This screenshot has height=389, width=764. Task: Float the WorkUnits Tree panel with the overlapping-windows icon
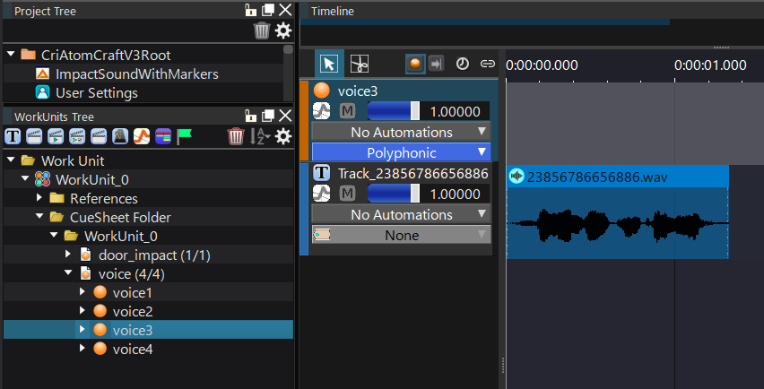tap(268, 116)
